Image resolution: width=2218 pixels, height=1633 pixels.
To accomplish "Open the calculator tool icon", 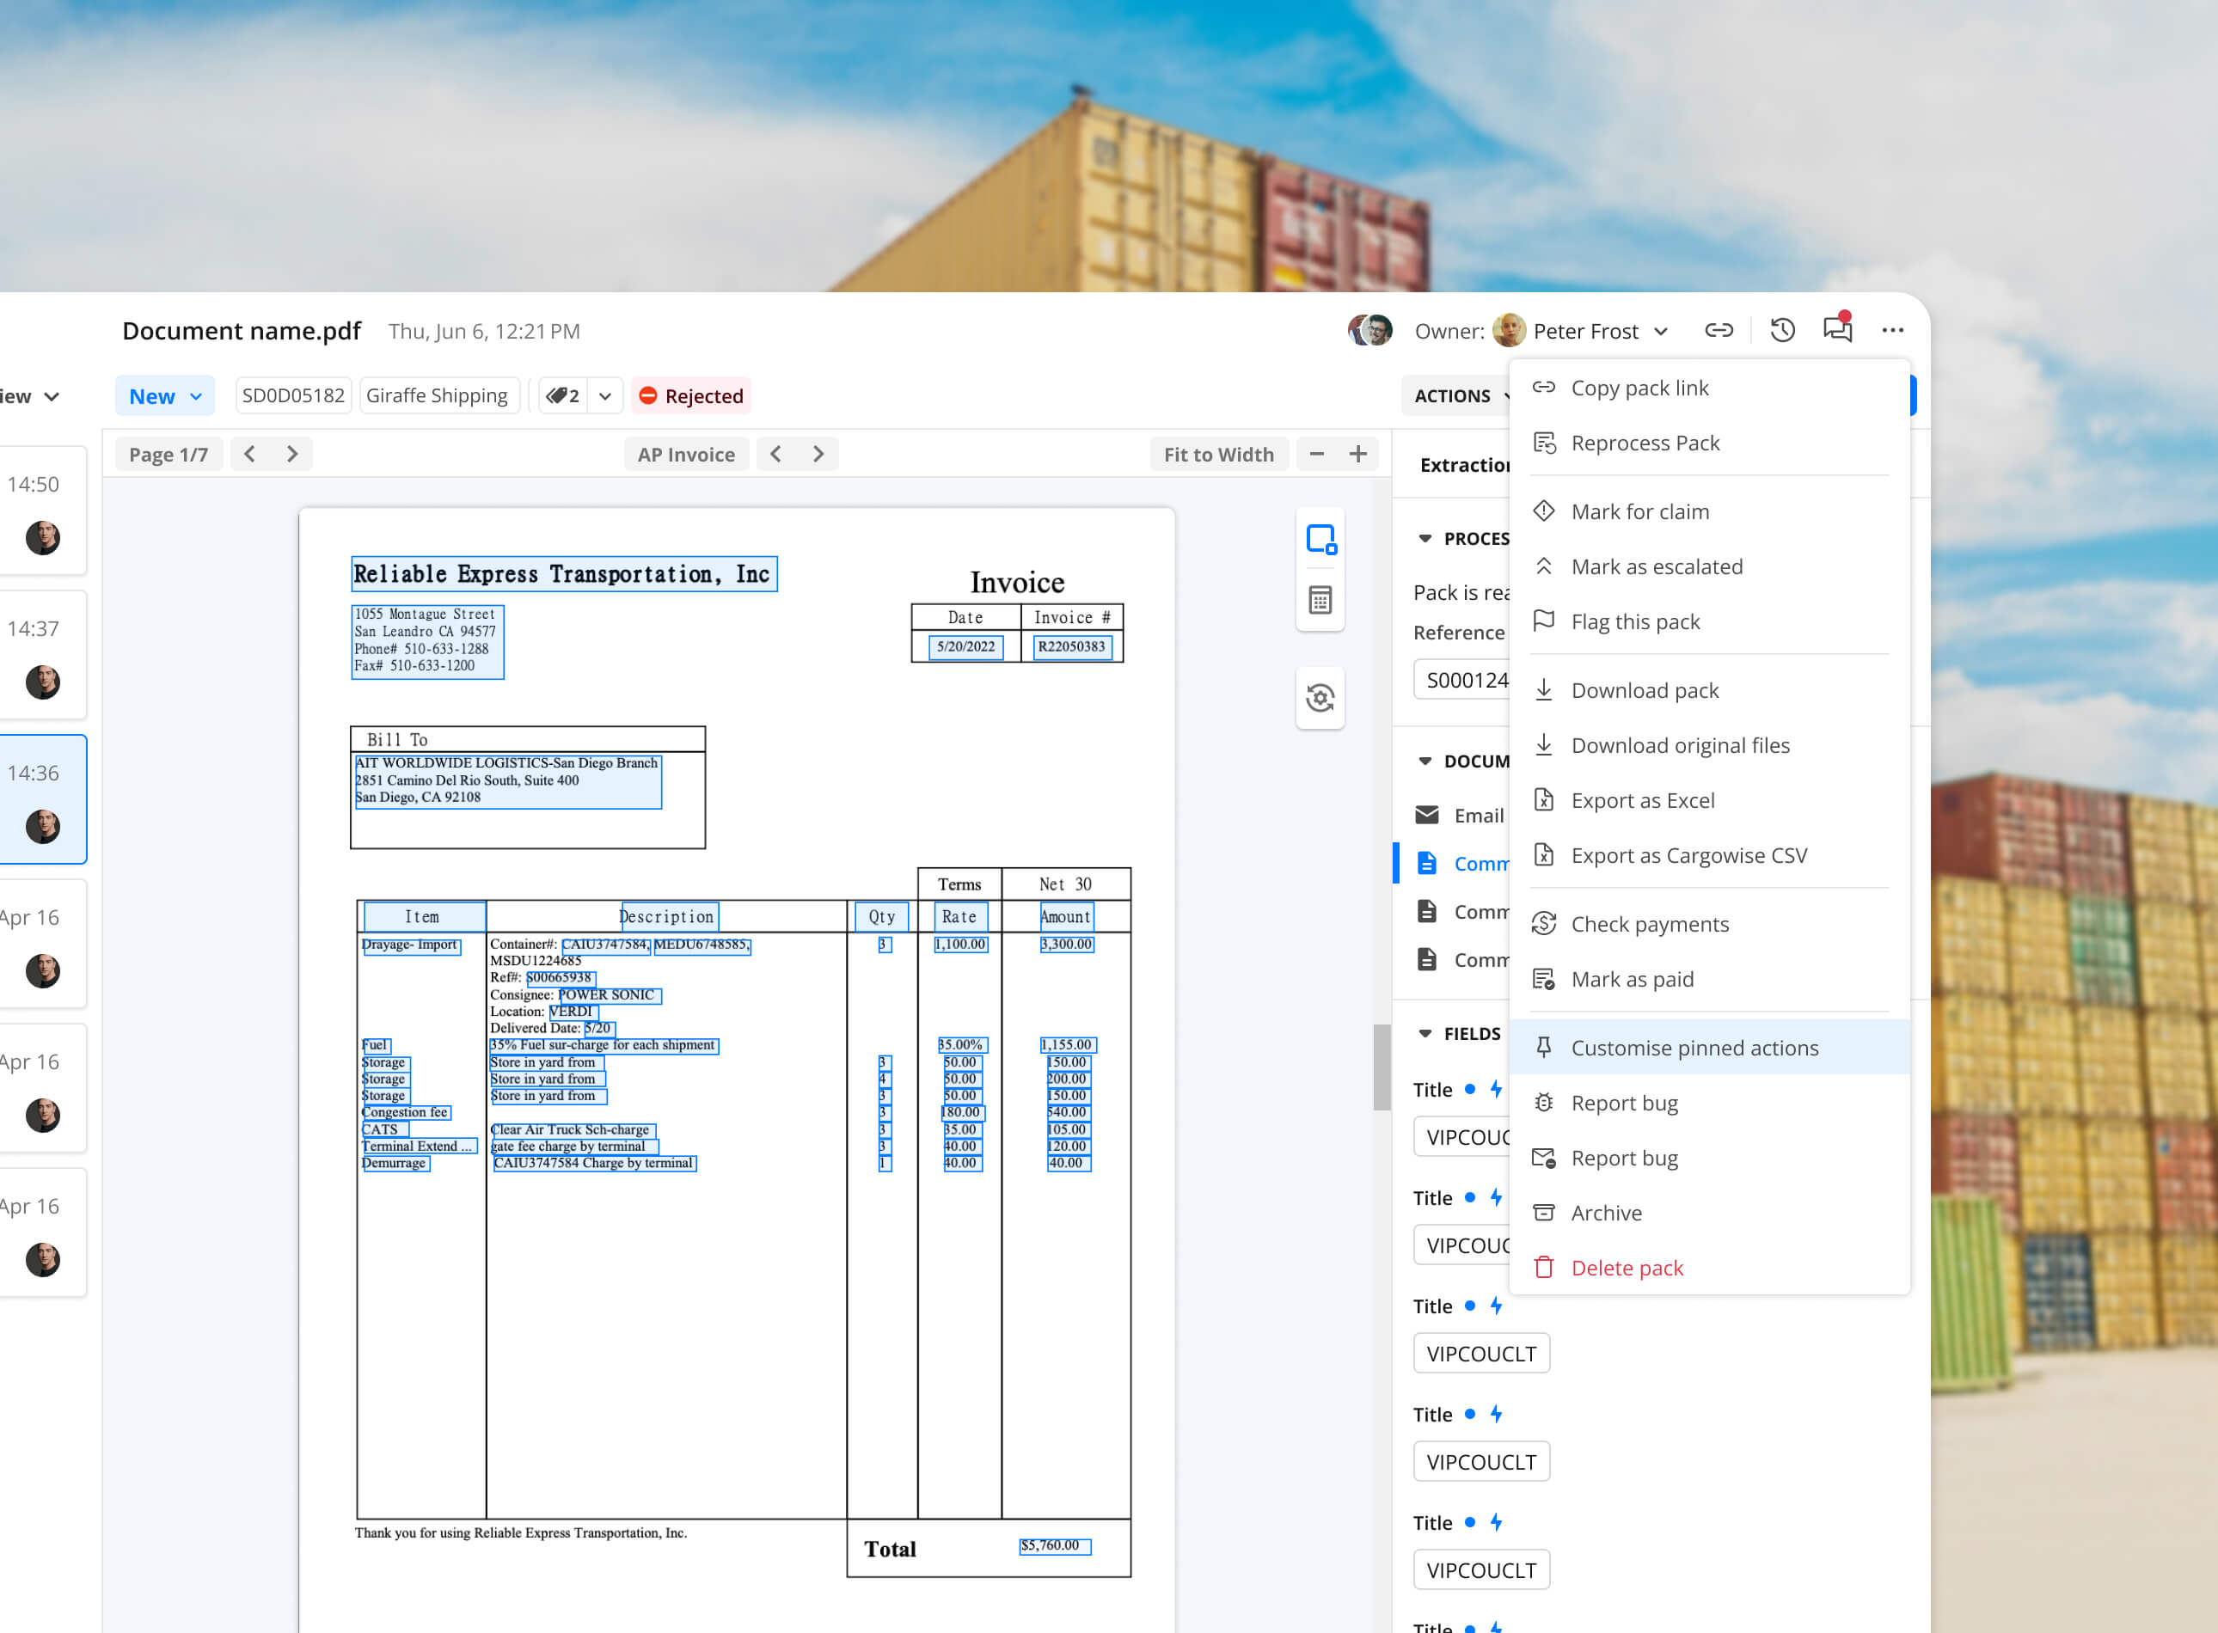I will click(x=1320, y=600).
